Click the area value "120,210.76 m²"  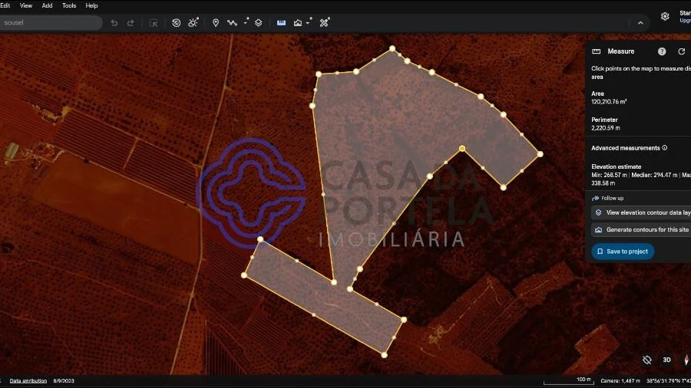[x=609, y=102]
